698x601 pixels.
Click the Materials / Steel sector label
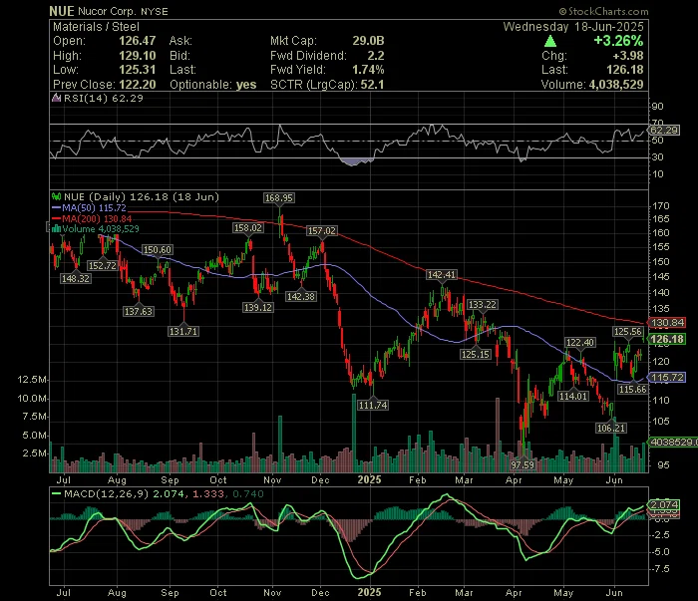tap(96, 27)
